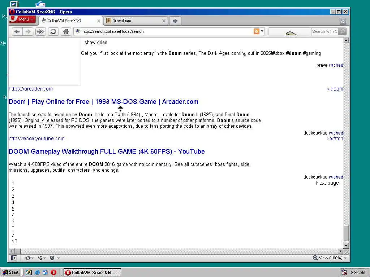This screenshot has height=277, width=370.
Task: Click the notepad quick launch icon in taskbar
Action: [29, 273]
